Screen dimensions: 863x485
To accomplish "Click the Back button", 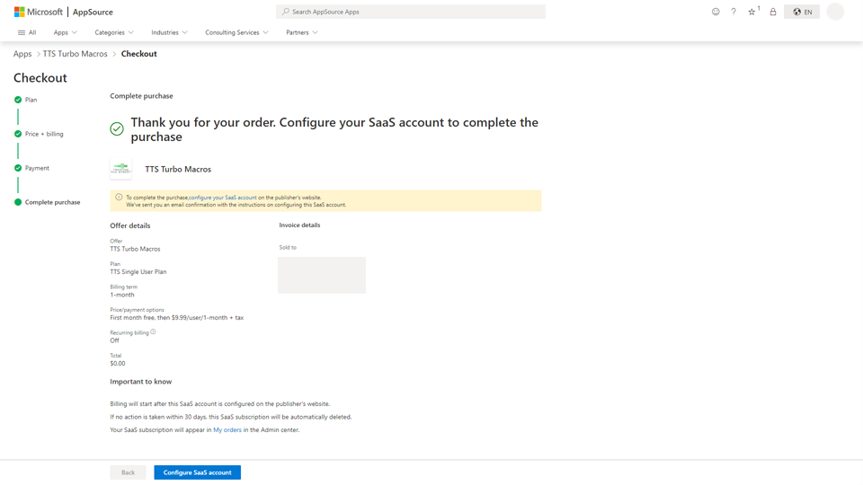I will coord(128,472).
